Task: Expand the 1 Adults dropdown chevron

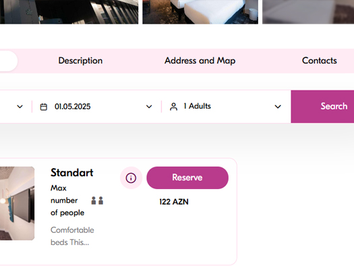Action: [278, 107]
